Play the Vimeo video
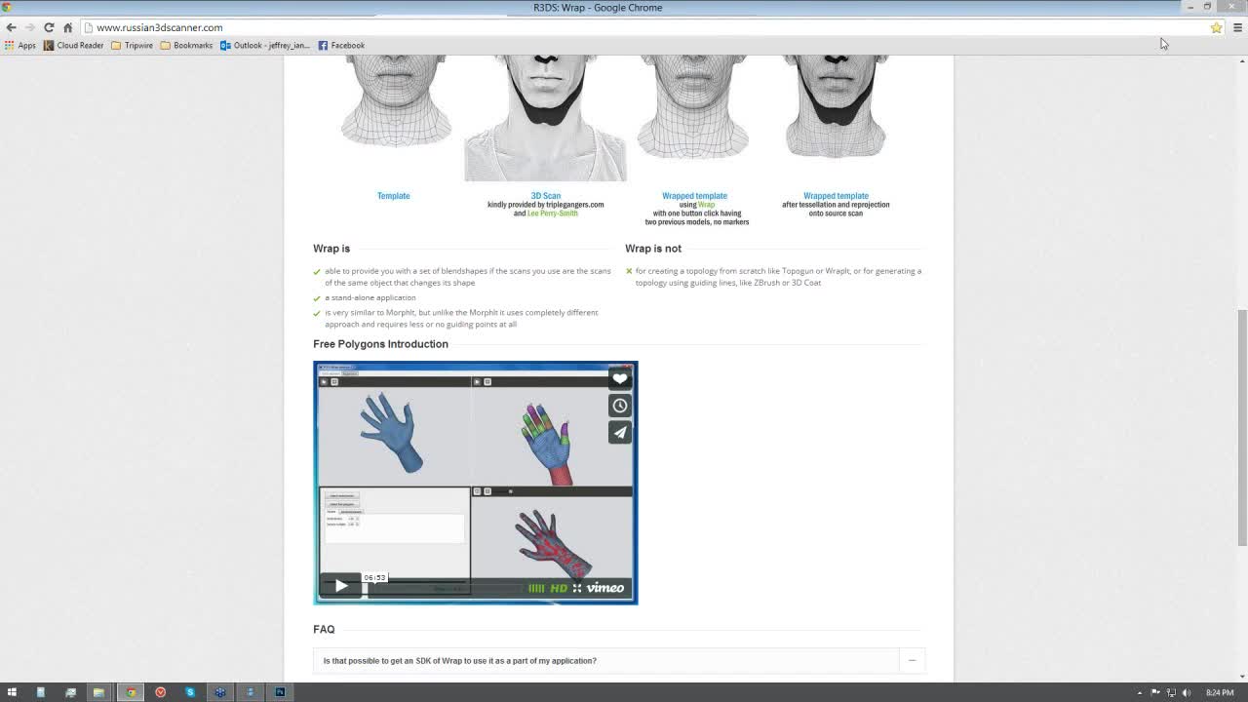The image size is (1248, 702). tap(340, 585)
